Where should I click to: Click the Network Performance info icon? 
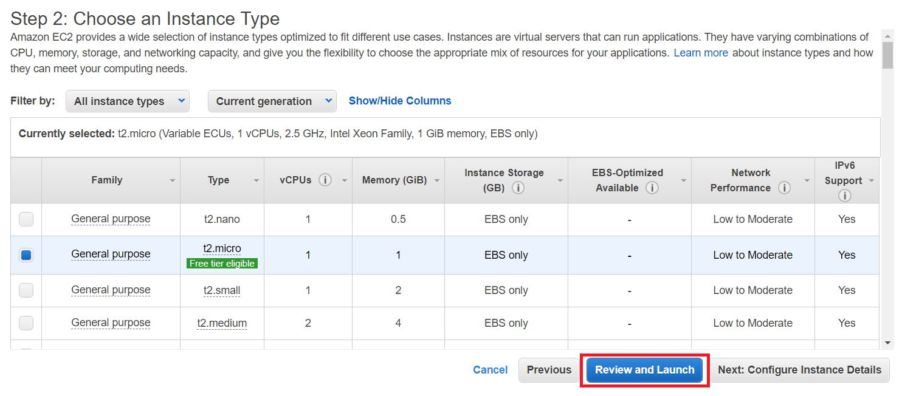[x=785, y=188]
